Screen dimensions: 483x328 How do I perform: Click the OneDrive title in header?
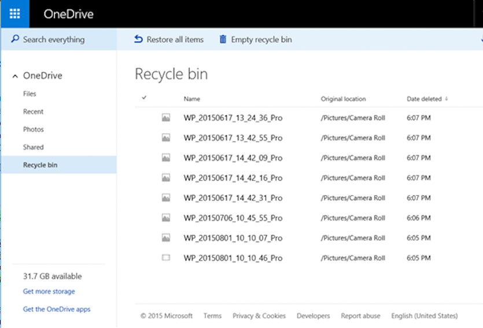pos(68,14)
